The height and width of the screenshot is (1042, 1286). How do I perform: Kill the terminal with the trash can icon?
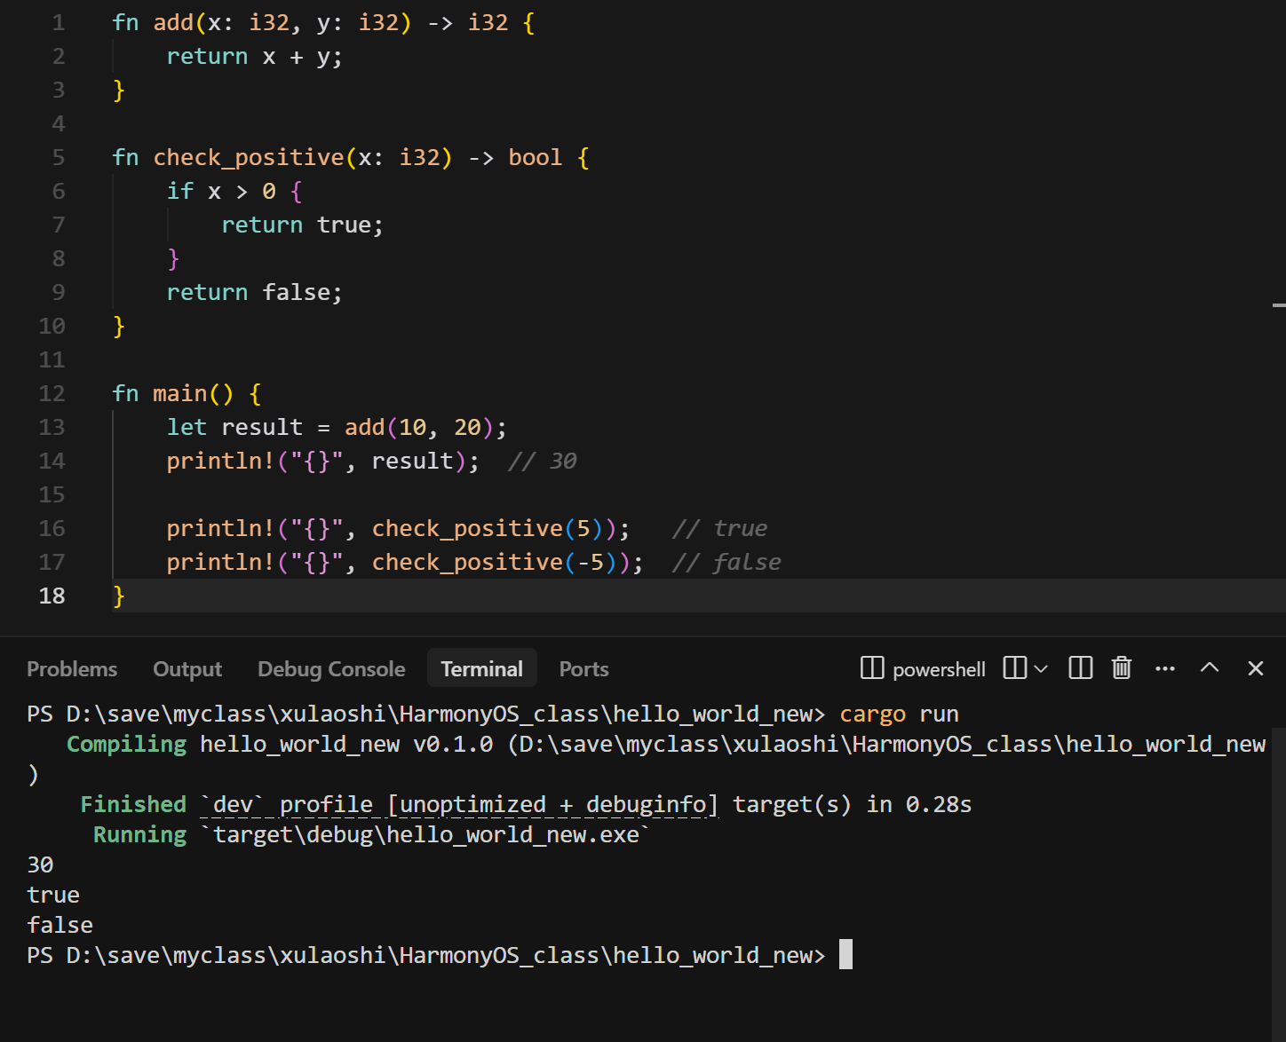click(1122, 668)
